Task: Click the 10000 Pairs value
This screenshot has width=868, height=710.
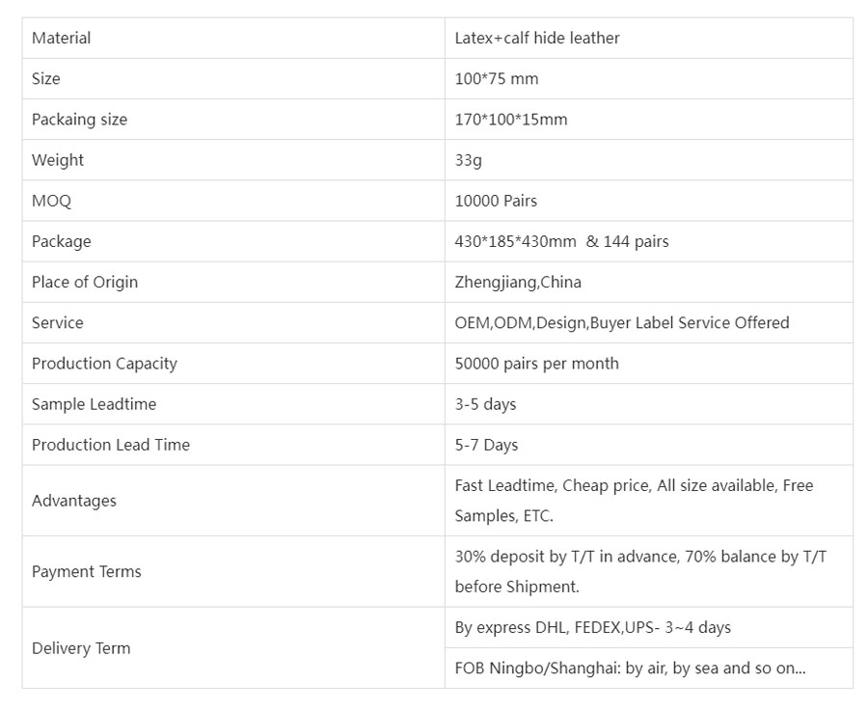Action: pos(496,201)
